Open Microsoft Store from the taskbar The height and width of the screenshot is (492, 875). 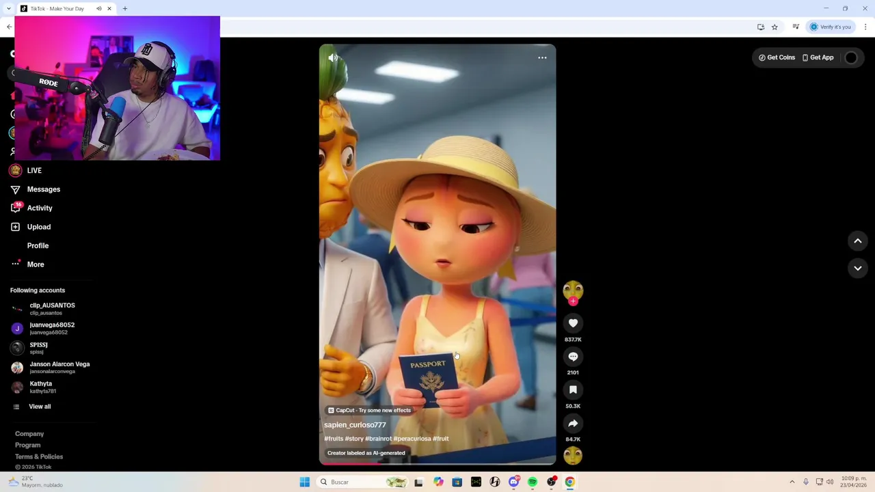tap(457, 482)
